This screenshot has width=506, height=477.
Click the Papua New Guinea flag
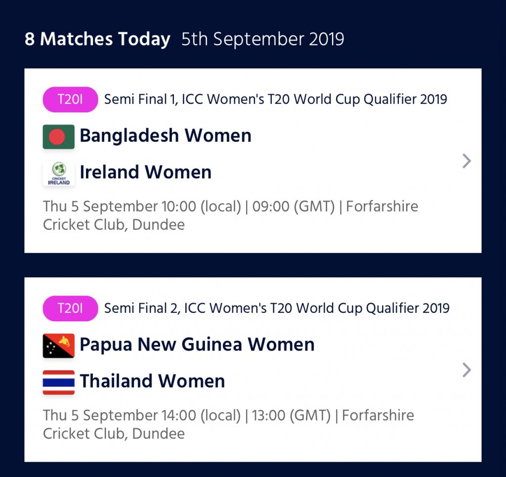coord(58,346)
